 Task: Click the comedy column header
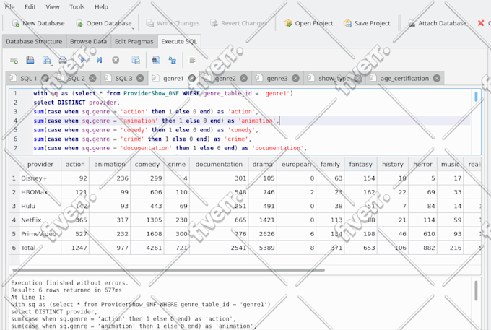click(x=147, y=165)
